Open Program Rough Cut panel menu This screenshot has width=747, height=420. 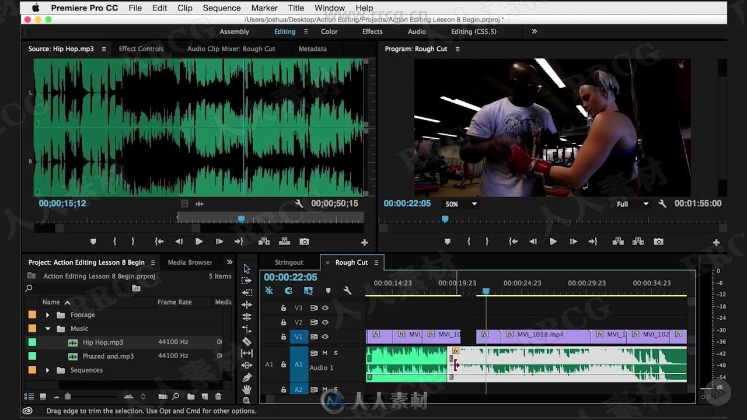tap(458, 49)
